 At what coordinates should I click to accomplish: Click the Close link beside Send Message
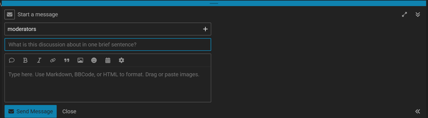[69, 111]
